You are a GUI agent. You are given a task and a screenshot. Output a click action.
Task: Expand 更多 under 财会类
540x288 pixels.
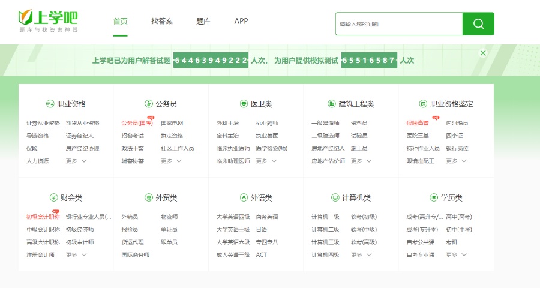click(x=76, y=254)
